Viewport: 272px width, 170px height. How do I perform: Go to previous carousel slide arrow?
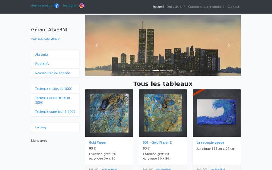coord(97,45)
